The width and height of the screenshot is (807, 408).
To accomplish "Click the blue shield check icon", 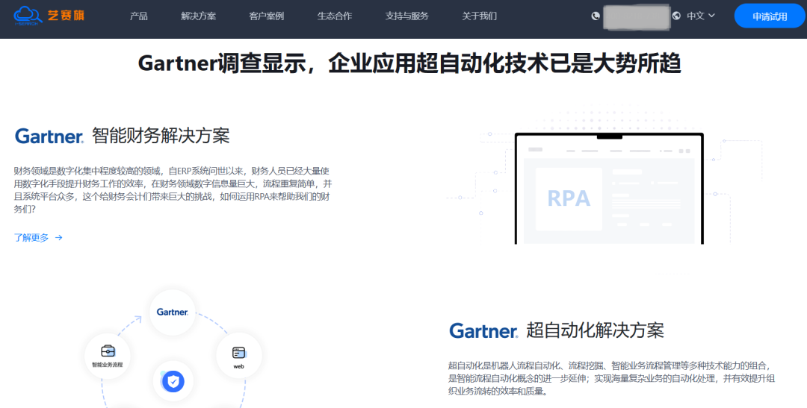I will 173,381.
